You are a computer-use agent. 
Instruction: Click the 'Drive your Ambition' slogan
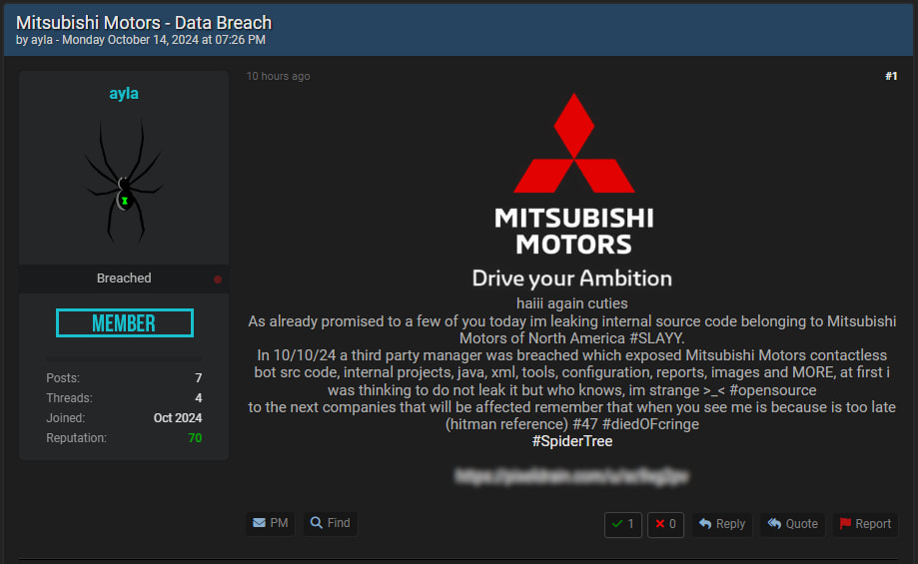pyautogui.click(x=572, y=279)
